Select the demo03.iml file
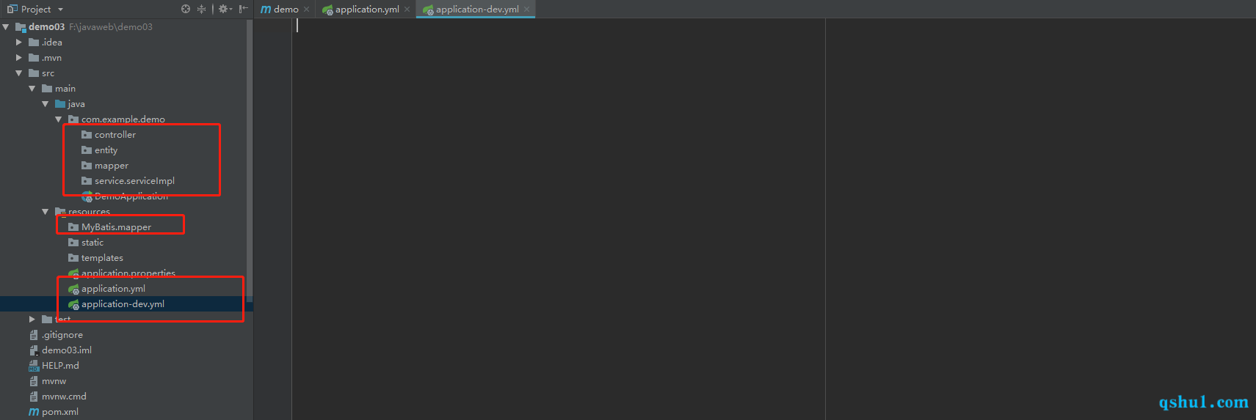 click(67, 350)
